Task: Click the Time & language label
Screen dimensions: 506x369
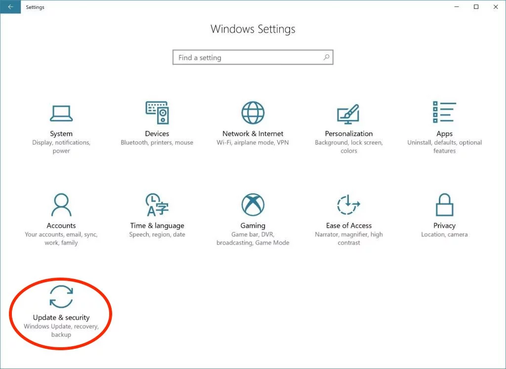Action: pos(157,226)
